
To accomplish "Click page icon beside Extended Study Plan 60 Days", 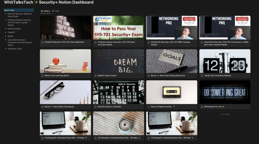I will pos(95,138).
